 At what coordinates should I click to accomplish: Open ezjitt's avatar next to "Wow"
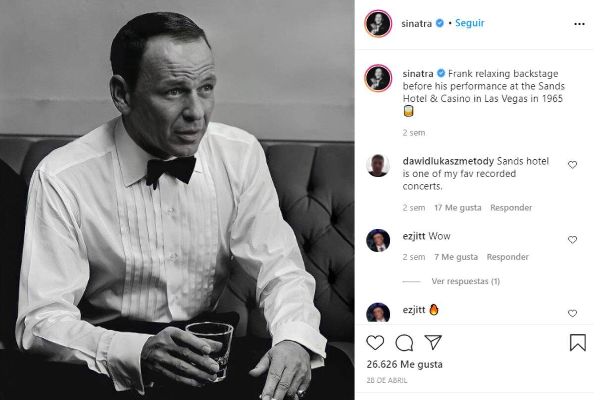pyautogui.click(x=378, y=240)
